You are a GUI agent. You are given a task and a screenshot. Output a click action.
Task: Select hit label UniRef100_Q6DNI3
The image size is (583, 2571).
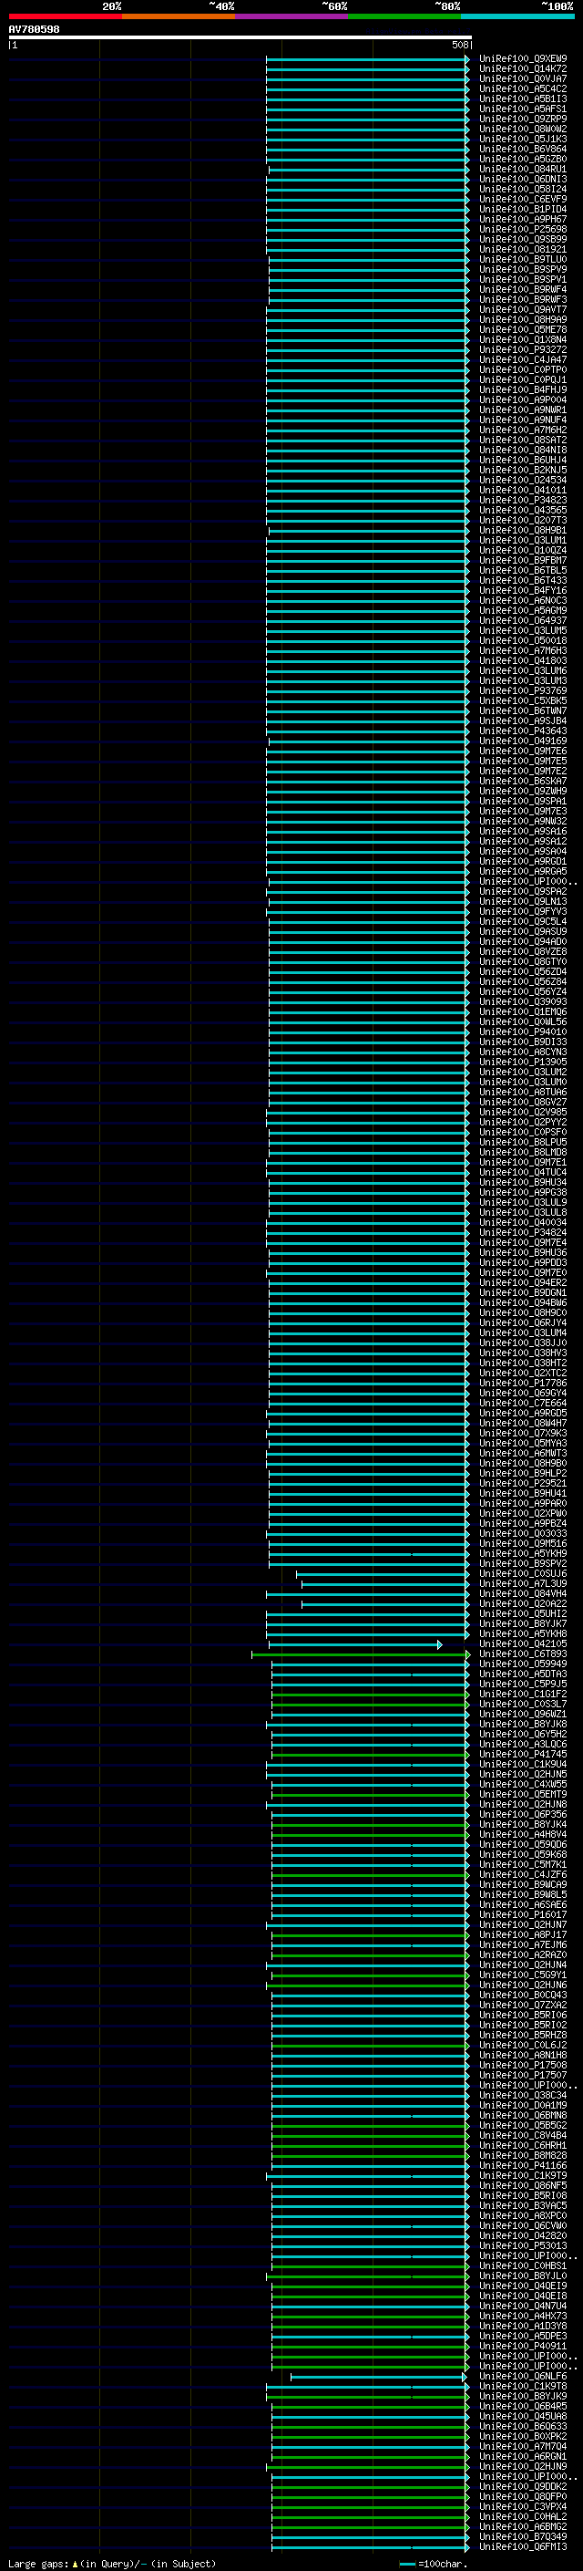[523, 179]
